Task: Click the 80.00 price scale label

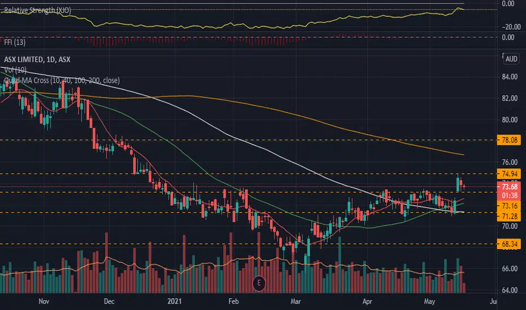Action: point(510,119)
